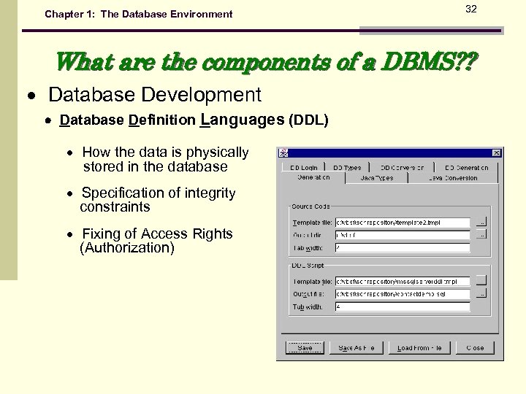Viewport: 526px width, 394px height.
Task: Click the 'Chapter 1: The Database Environment' header
Action: (x=139, y=14)
